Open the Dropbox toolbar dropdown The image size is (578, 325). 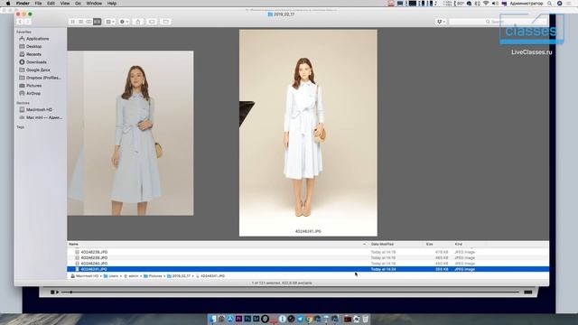tap(441, 22)
